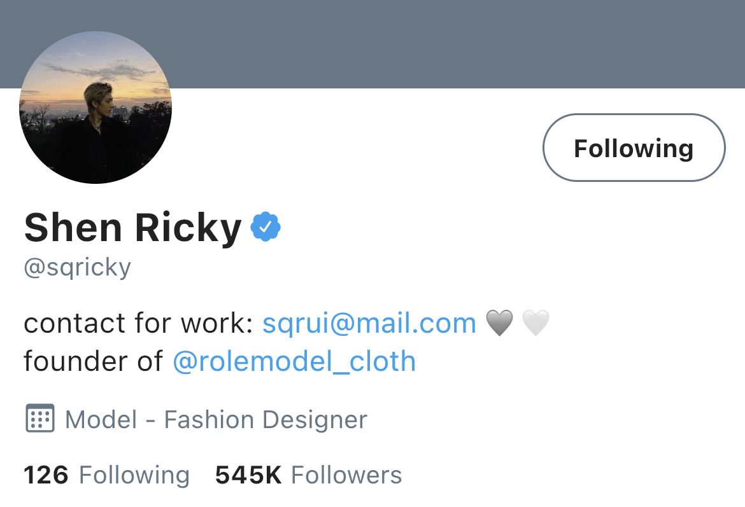Click the Shen Ricky display name
Screen dimensions: 745x507
(133, 228)
